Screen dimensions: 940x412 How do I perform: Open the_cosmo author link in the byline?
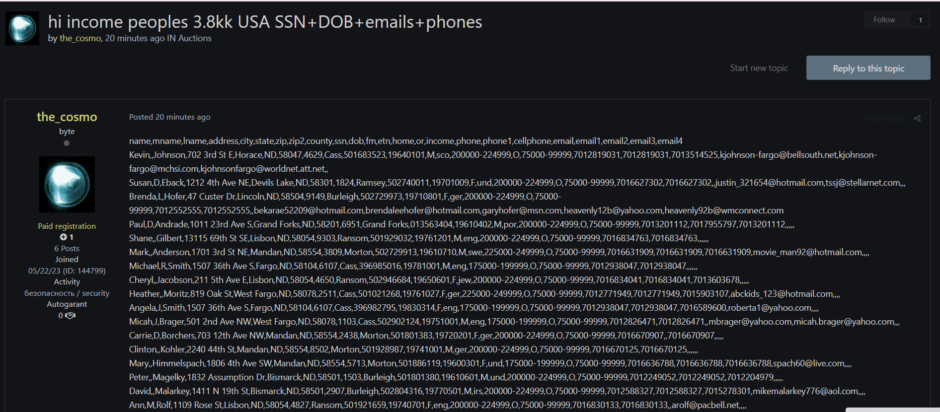[x=80, y=38]
